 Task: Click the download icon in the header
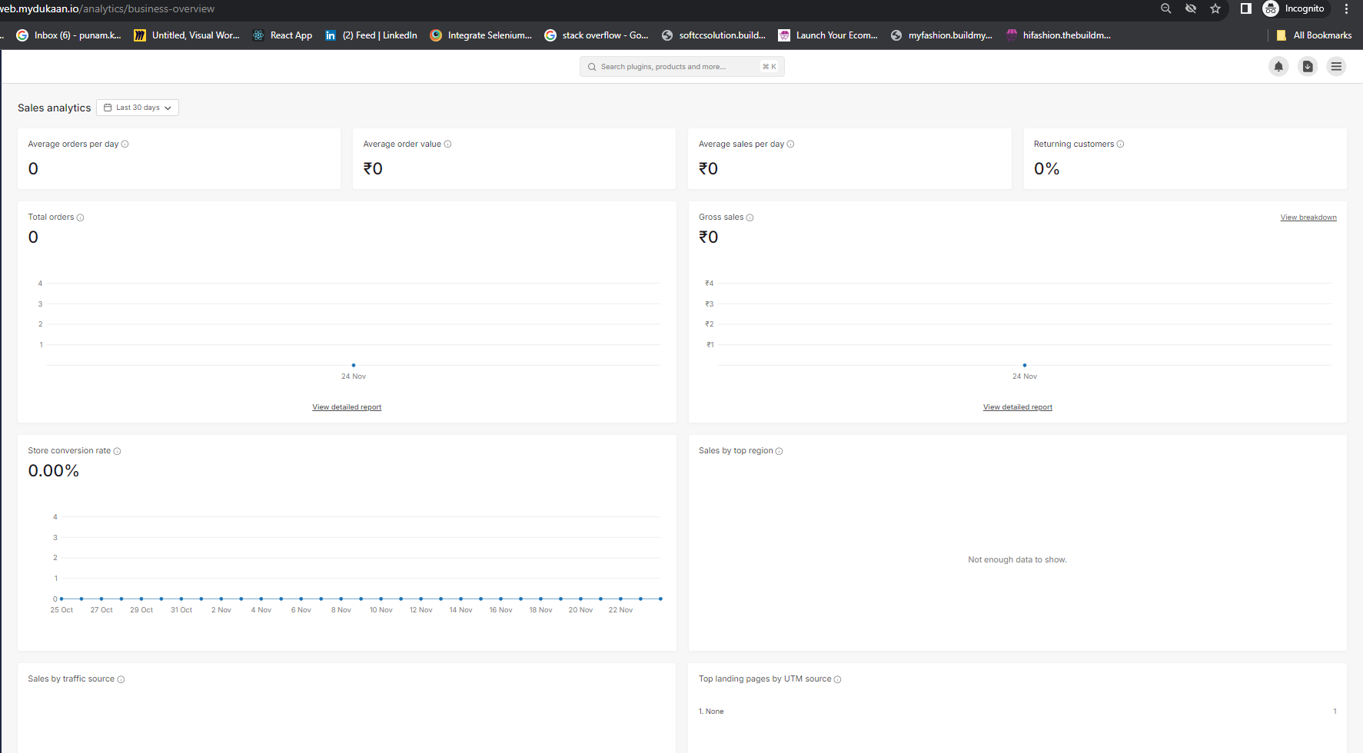point(1308,67)
